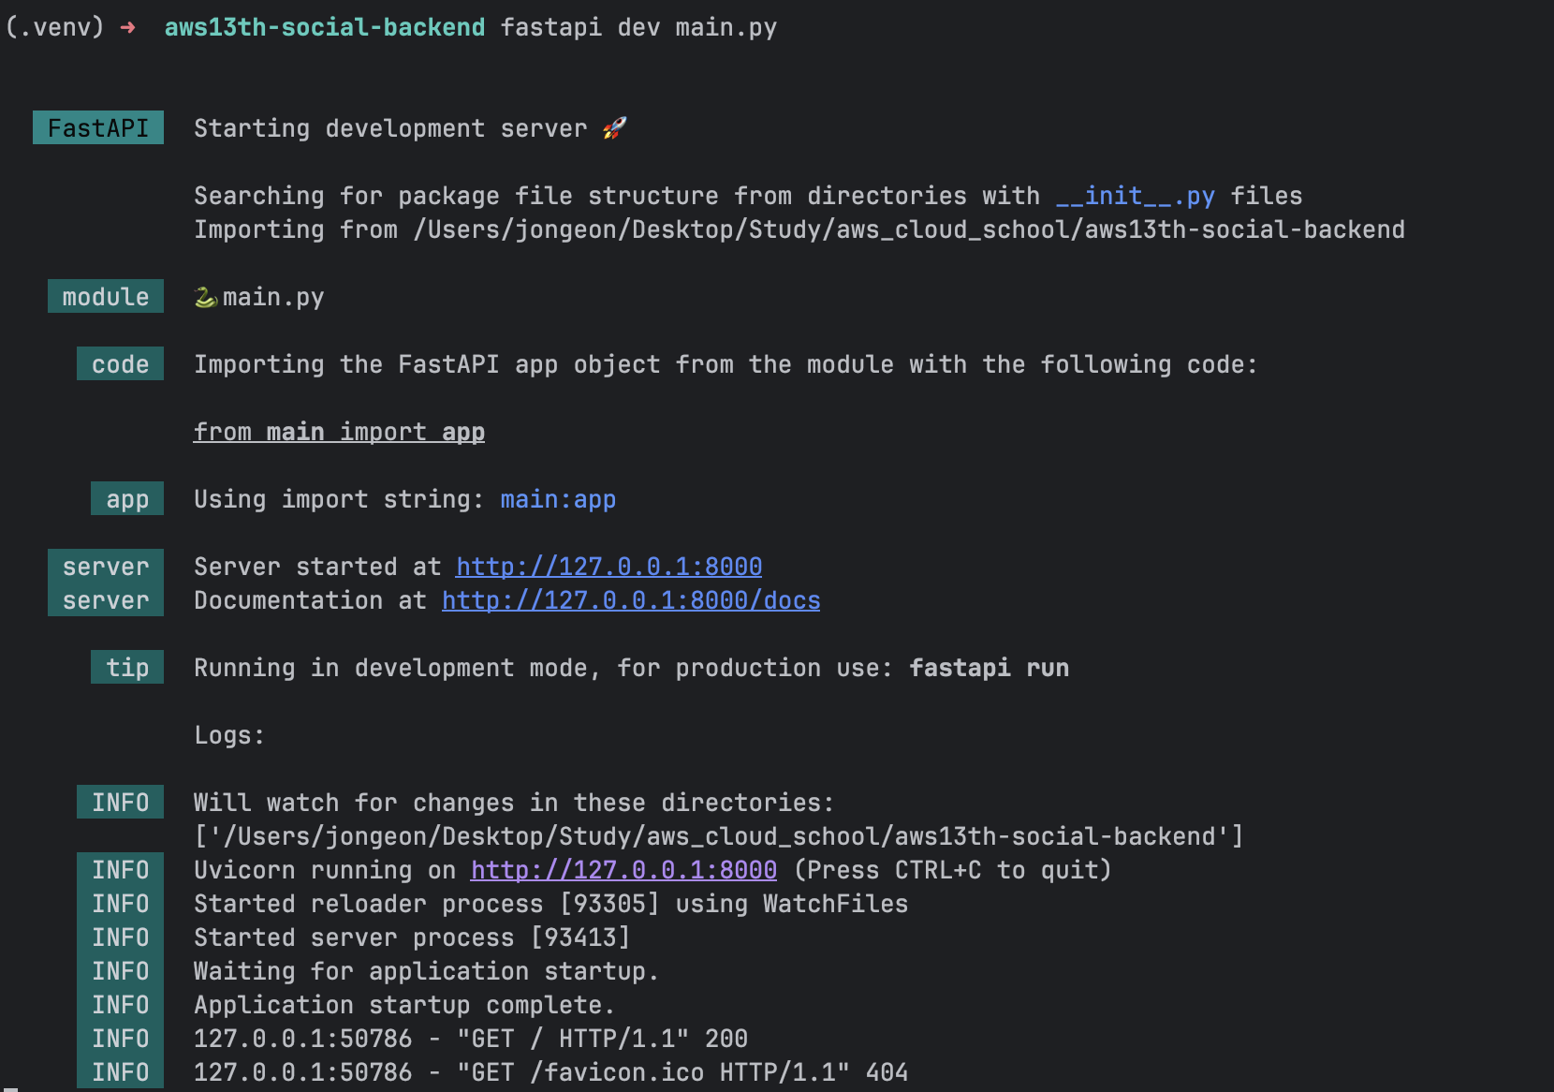Click the code label badge
The width and height of the screenshot is (1554, 1092).
point(120,363)
